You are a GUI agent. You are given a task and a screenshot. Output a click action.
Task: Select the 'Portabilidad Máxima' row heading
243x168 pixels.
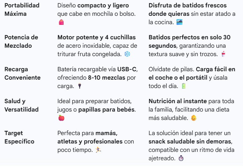(x=22, y=10)
